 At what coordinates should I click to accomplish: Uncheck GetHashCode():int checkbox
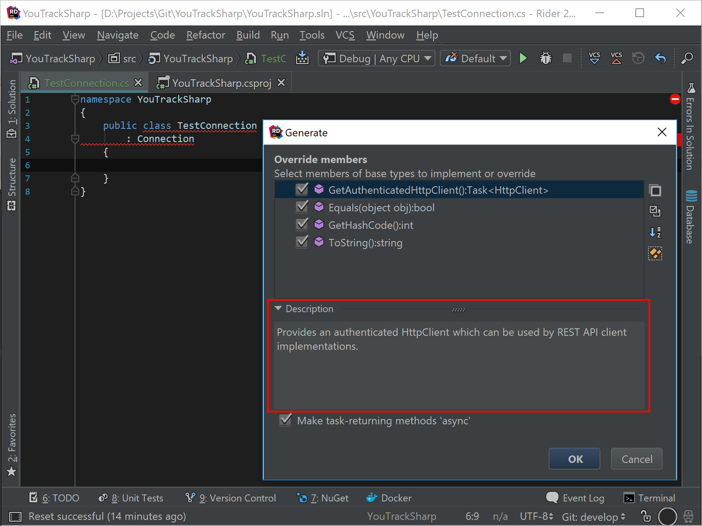[302, 224]
